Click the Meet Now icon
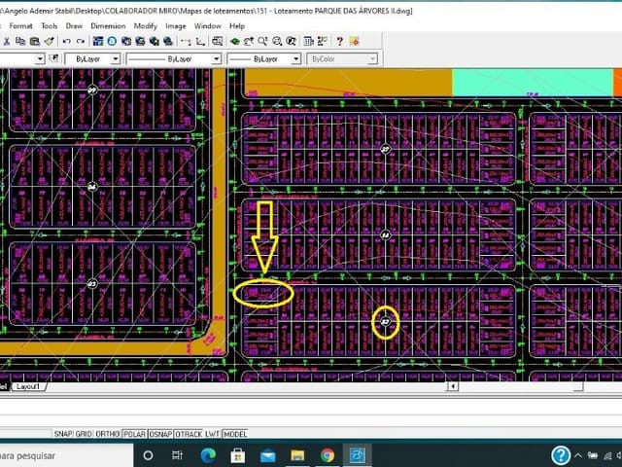 tap(126, 41)
